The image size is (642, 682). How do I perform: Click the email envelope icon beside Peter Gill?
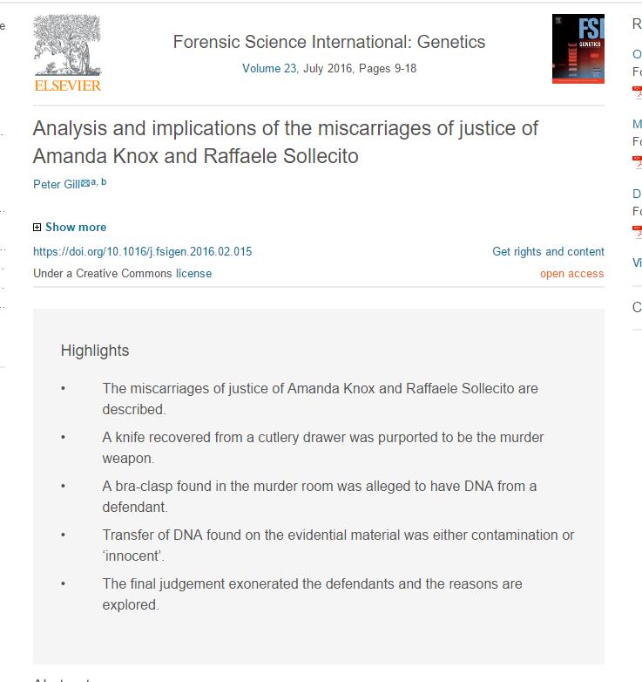[x=85, y=183]
